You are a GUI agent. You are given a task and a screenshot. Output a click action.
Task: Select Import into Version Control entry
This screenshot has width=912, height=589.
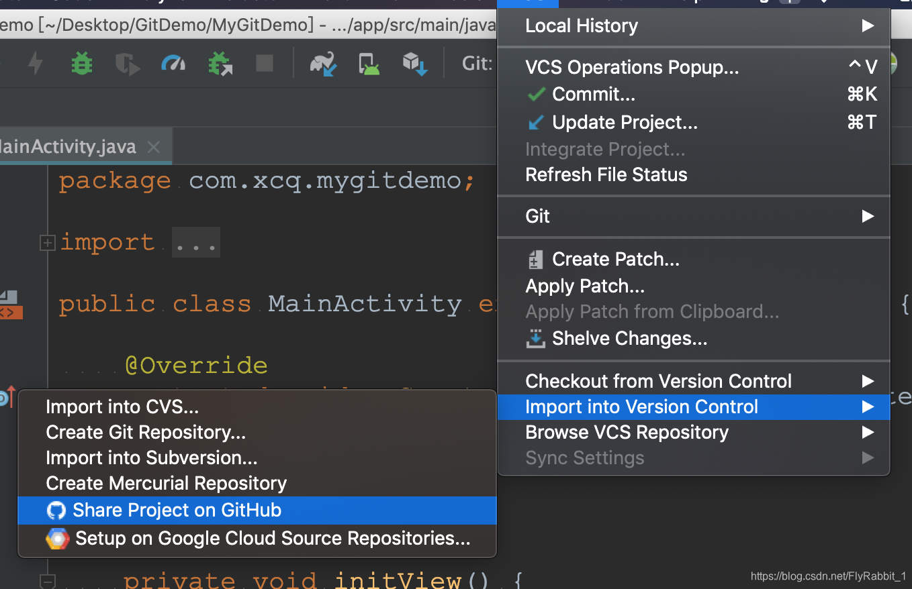tap(694, 407)
